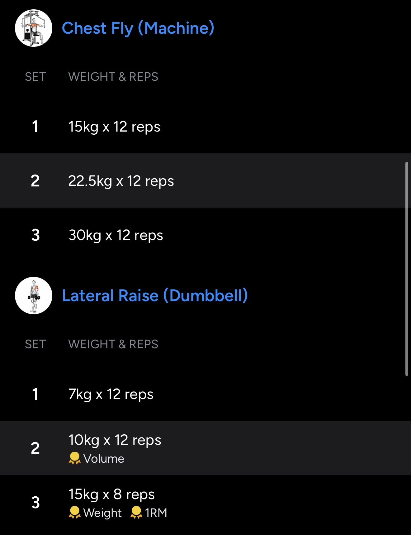This screenshot has width=411, height=535.
Task: Tap set number 2 under Lateral Raise
Action: (35, 448)
